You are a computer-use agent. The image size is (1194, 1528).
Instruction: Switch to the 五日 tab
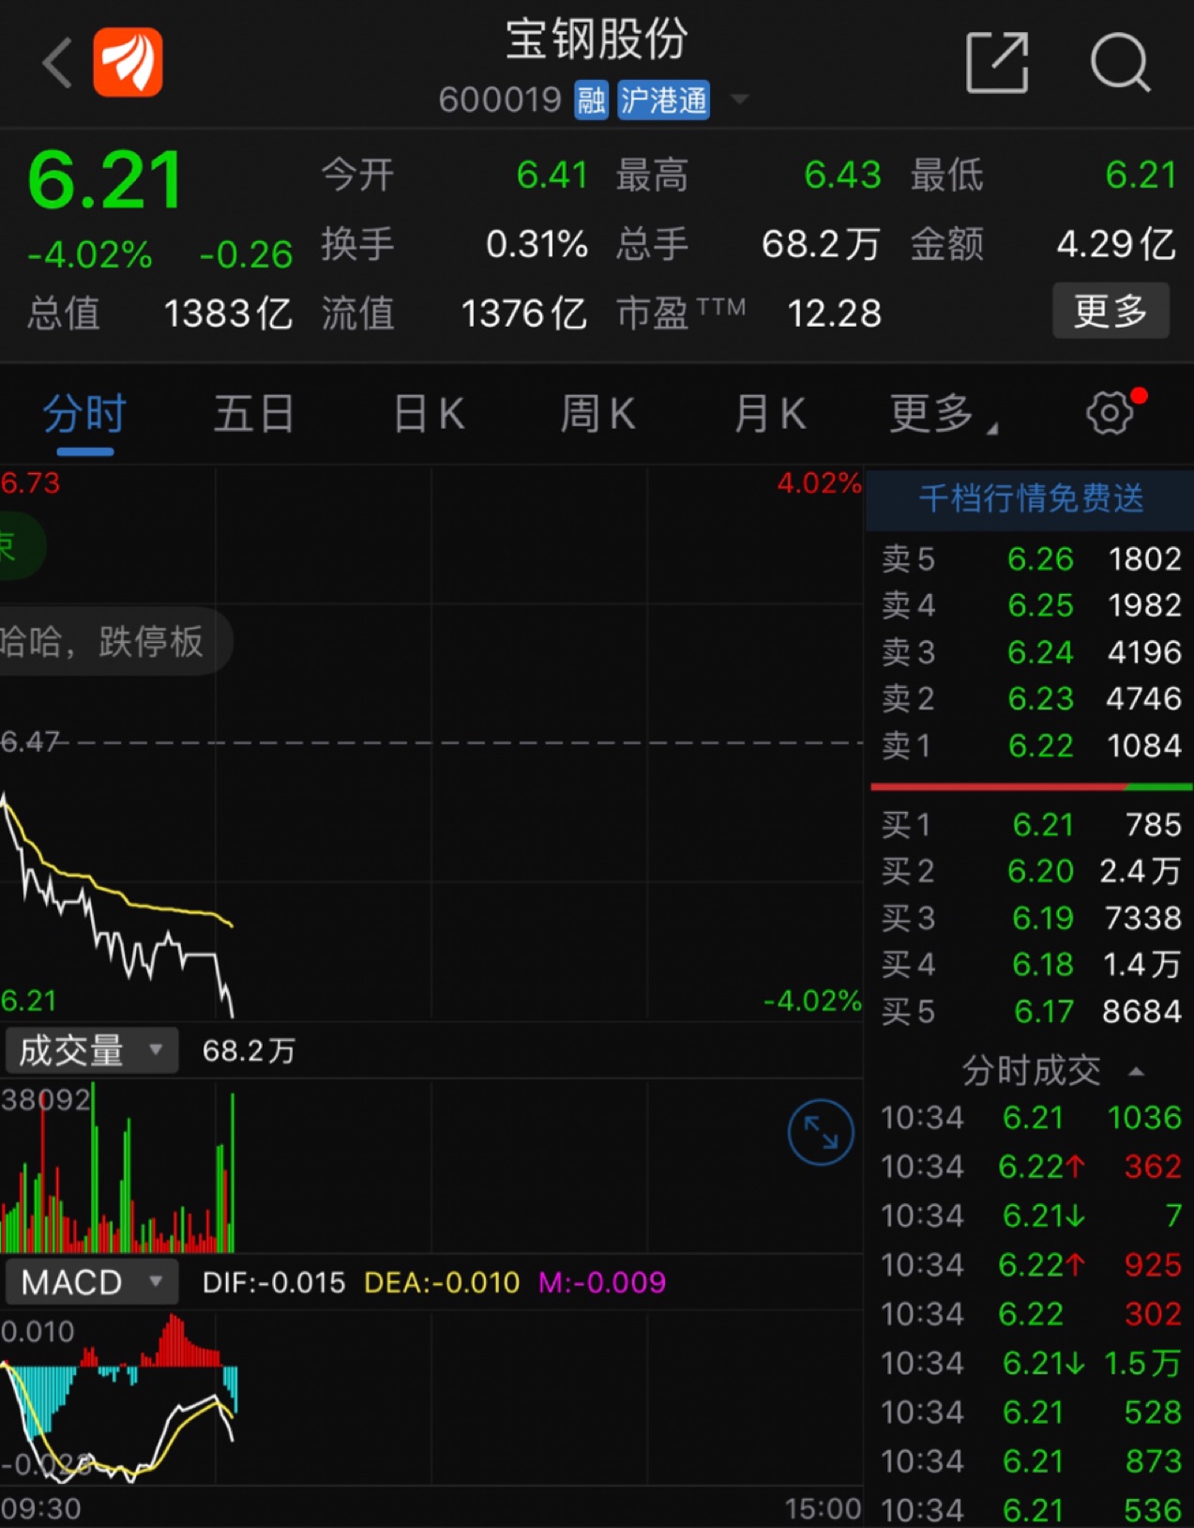(254, 414)
